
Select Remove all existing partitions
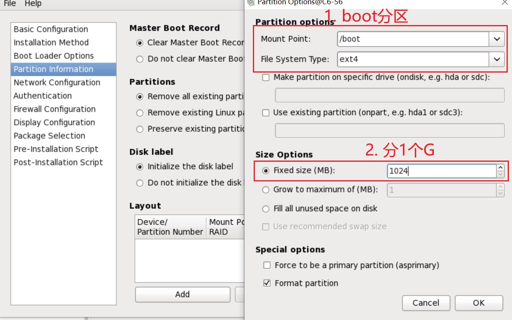tap(140, 97)
